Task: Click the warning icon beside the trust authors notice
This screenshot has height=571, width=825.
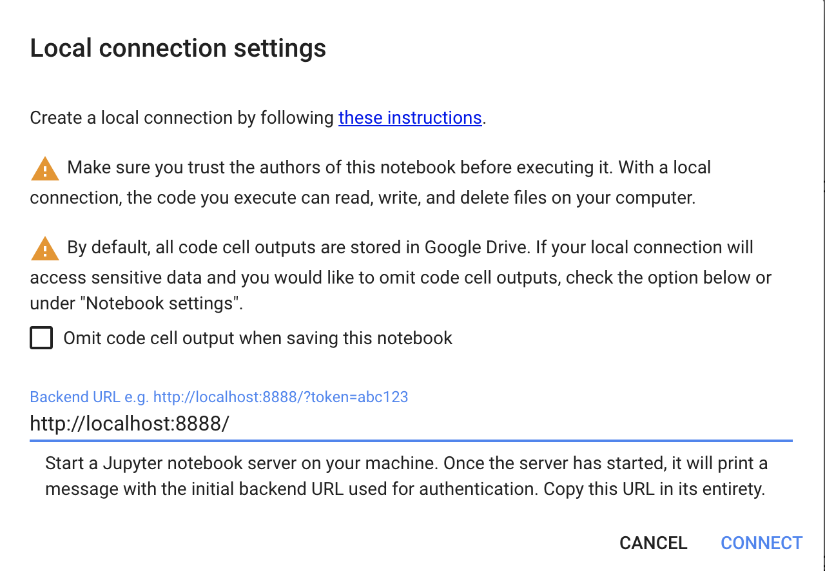Action: pos(45,169)
